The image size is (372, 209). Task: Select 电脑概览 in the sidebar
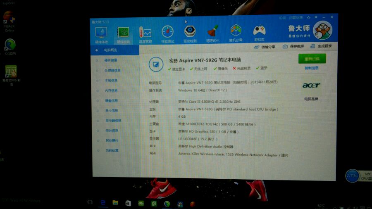[x=115, y=50]
